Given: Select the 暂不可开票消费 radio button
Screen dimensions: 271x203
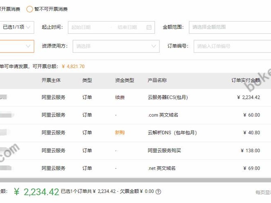Looking at the screenshot, I should 29,9.
